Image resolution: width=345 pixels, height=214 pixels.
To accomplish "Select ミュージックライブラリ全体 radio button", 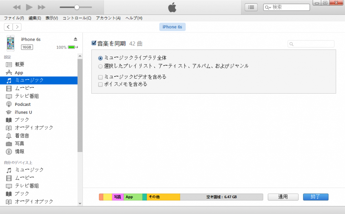I will [100, 58].
